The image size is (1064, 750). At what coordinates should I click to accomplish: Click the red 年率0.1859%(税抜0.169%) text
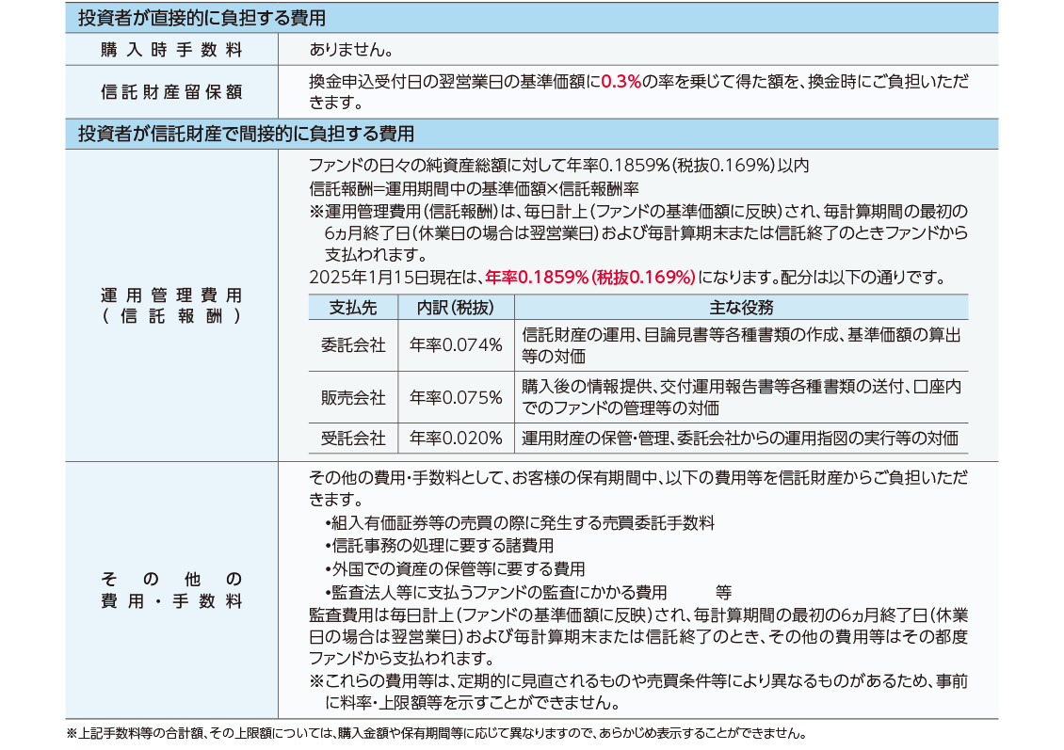(x=589, y=277)
